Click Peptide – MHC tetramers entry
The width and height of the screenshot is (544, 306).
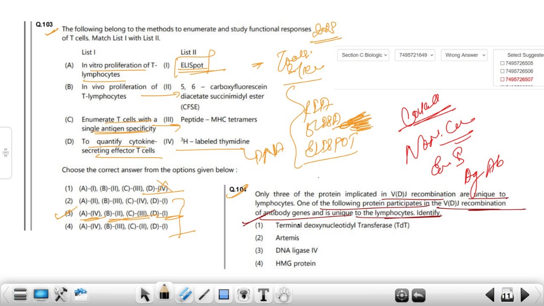click(x=219, y=119)
